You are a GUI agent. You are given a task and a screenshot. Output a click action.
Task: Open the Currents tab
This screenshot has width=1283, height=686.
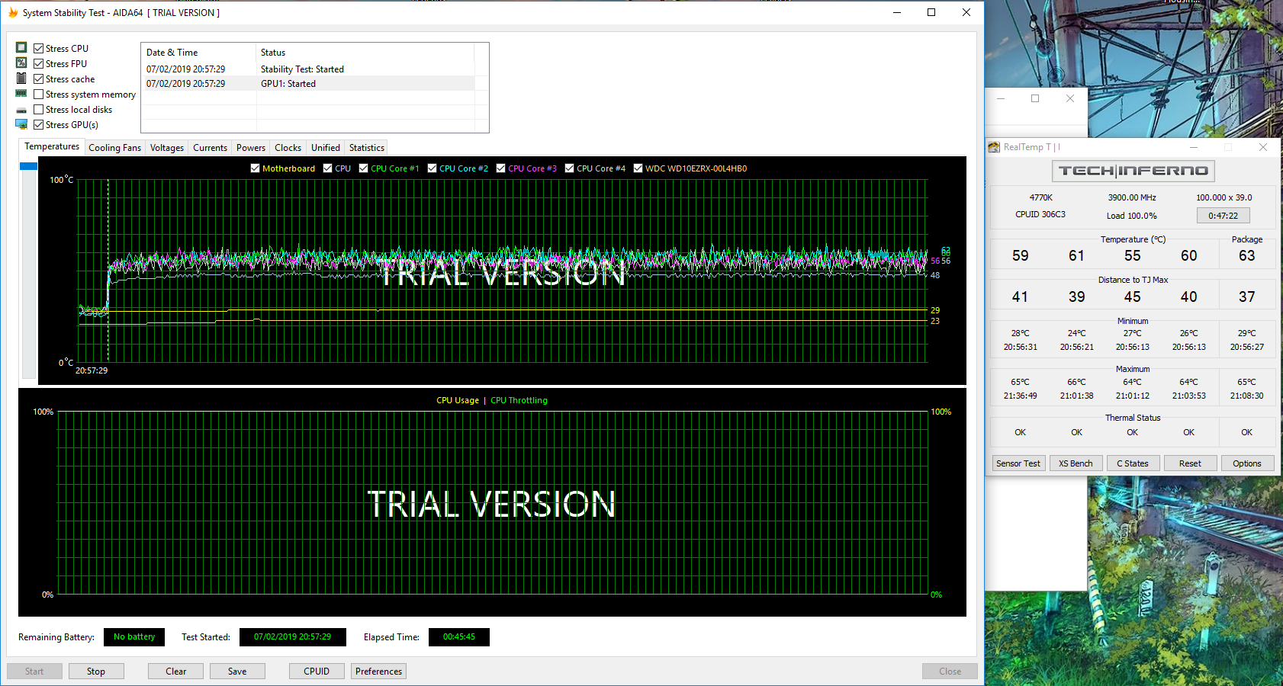(210, 148)
